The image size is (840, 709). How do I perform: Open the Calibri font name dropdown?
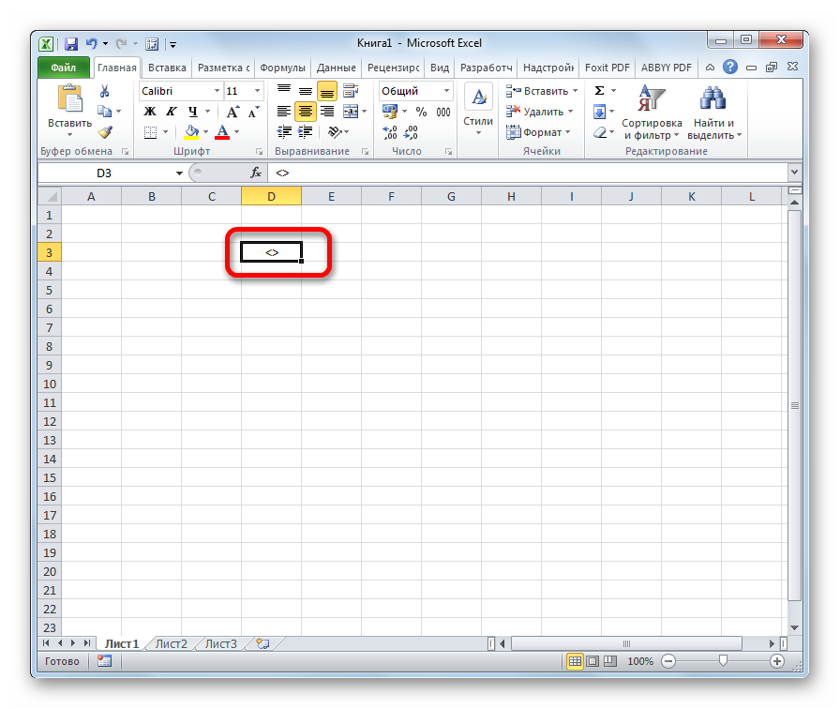click(x=217, y=91)
